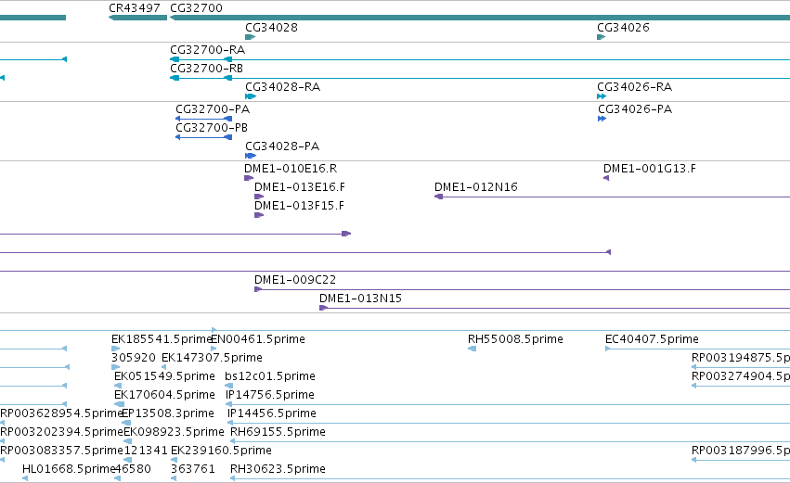Select EST EC40407.5prime label
790x483 pixels.
click(x=652, y=339)
